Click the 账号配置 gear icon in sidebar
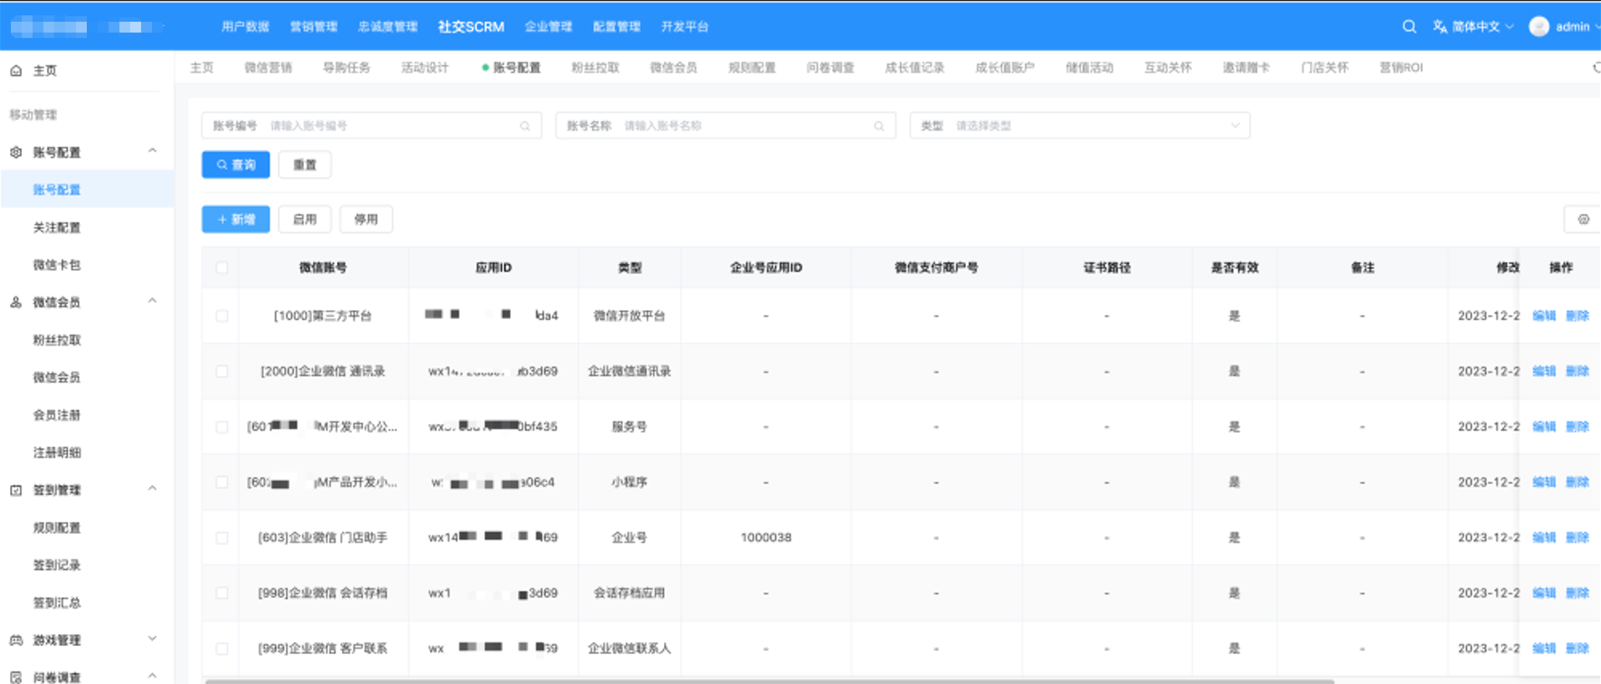Image resolution: width=1601 pixels, height=684 pixels. [16, 152]
